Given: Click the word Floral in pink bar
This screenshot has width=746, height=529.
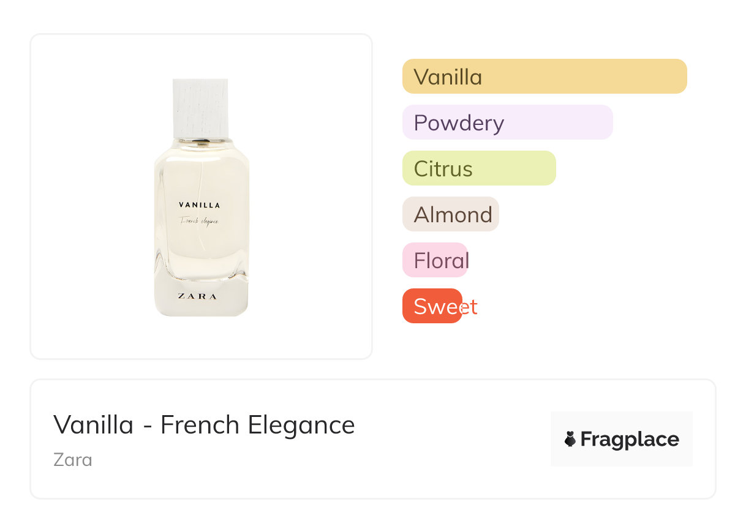Looking at the screenshot, I should 441,260.
